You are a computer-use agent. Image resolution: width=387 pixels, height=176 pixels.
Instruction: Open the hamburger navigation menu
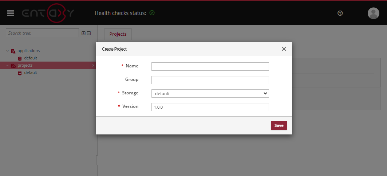(x=11, y=13)
